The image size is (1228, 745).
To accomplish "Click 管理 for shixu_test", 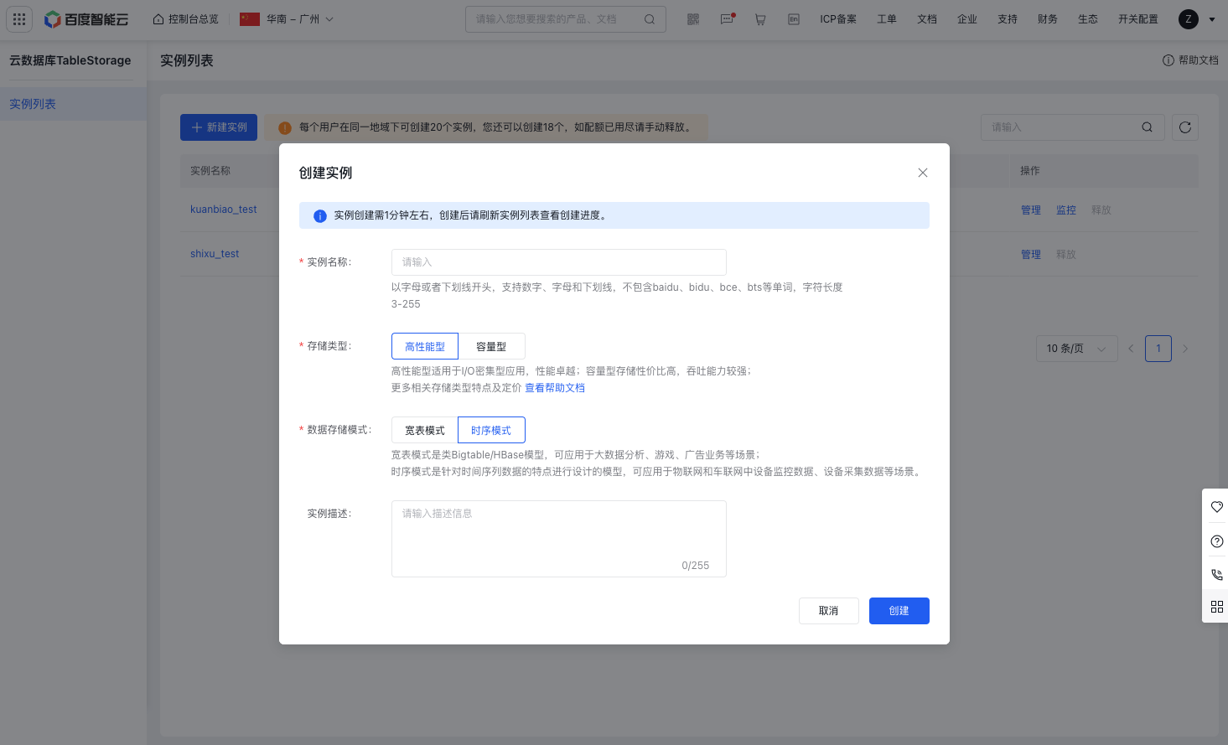I will click(1031, 255).
